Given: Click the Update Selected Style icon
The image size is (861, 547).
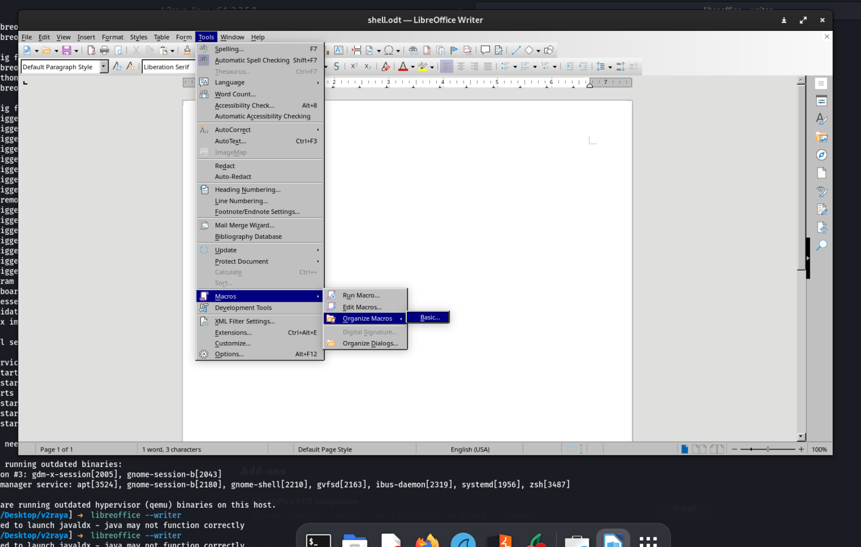Looking at the screenshot, I should point(117,67).
